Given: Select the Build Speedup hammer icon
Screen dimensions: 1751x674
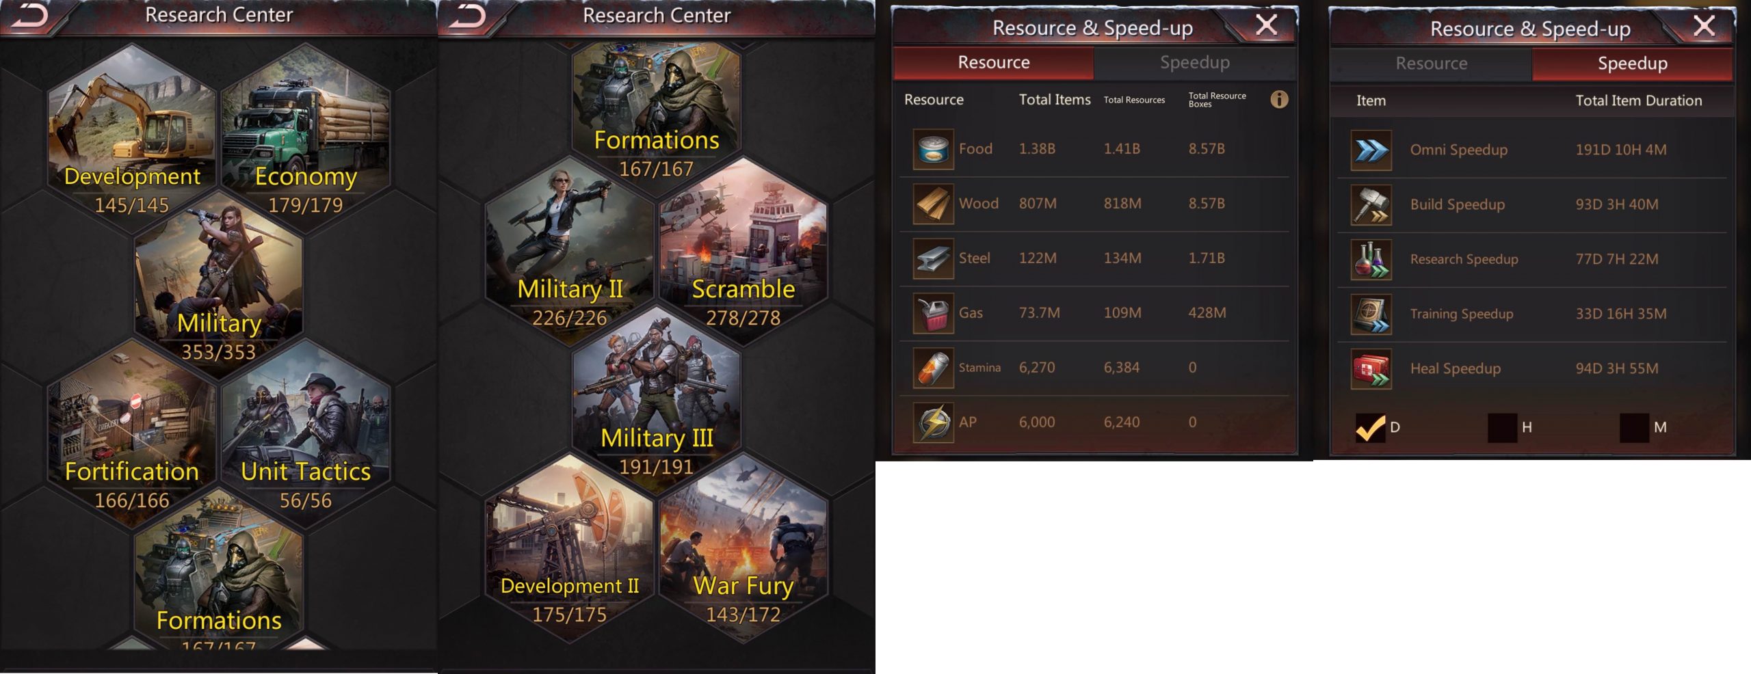Looking at the screenshot, I should click(1371, 205).
